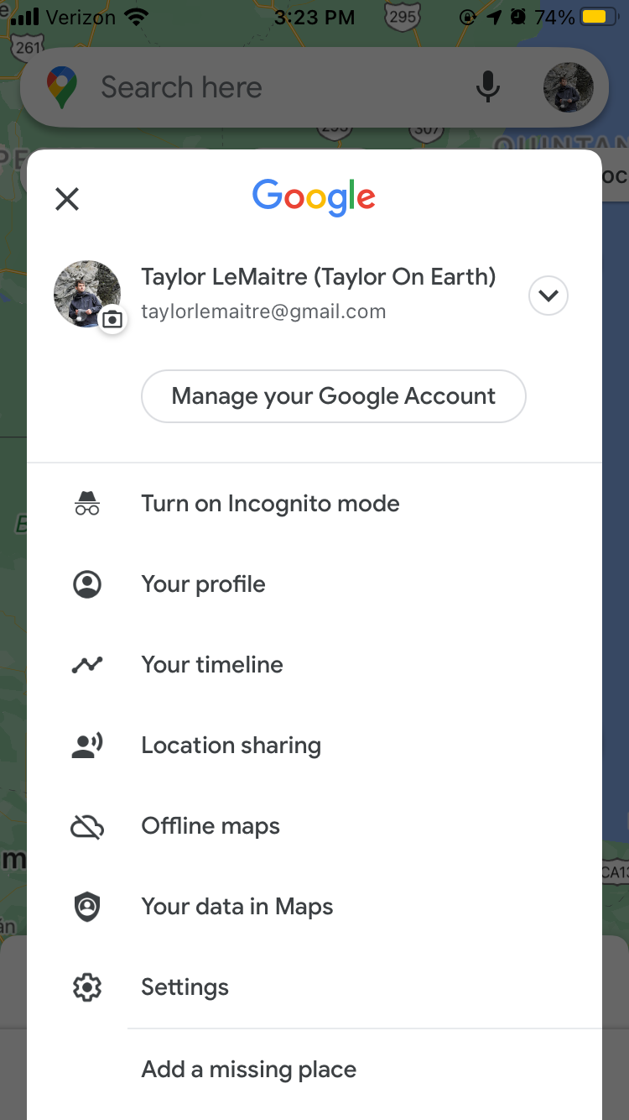Open Offline maps menu item
Screen dimensions: 629x1120
[211, 826]
